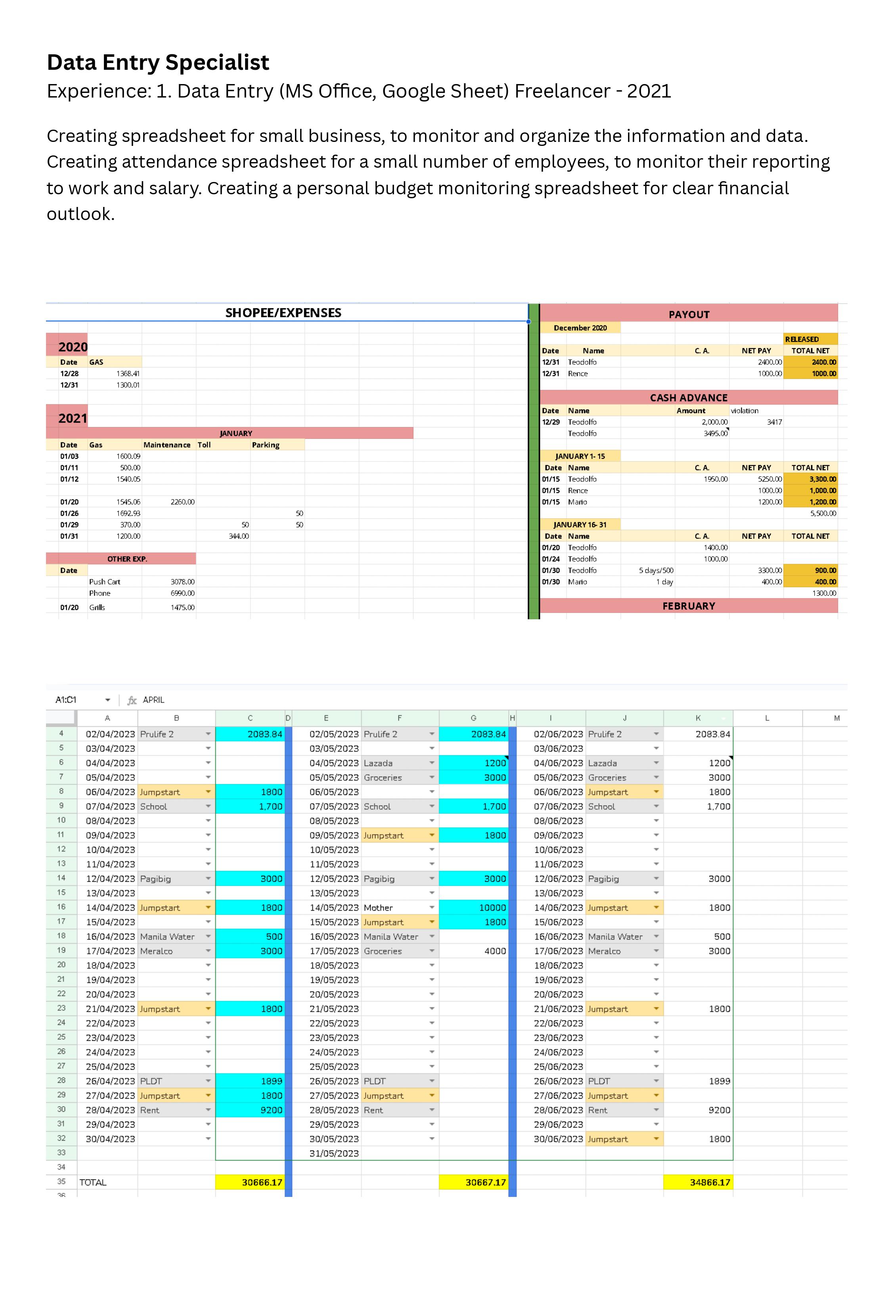892x1300 pixels.
Task: Click the JANUARY 1- 15 label cell
Action: 580,456
